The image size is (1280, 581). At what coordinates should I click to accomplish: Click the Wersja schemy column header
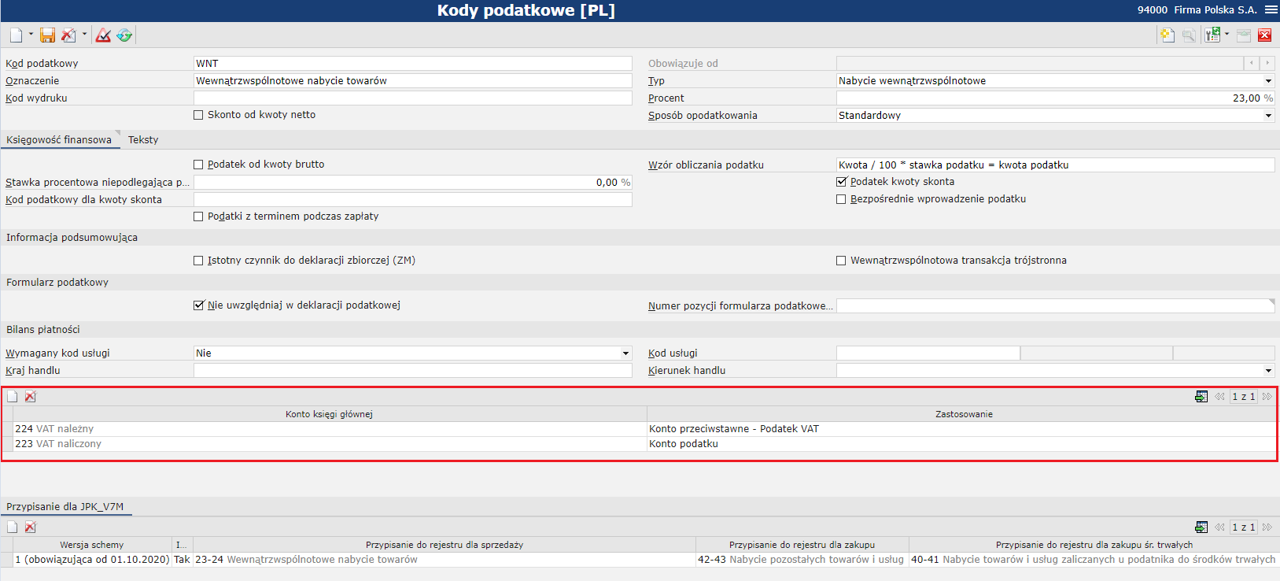click(x=92, y=545)
